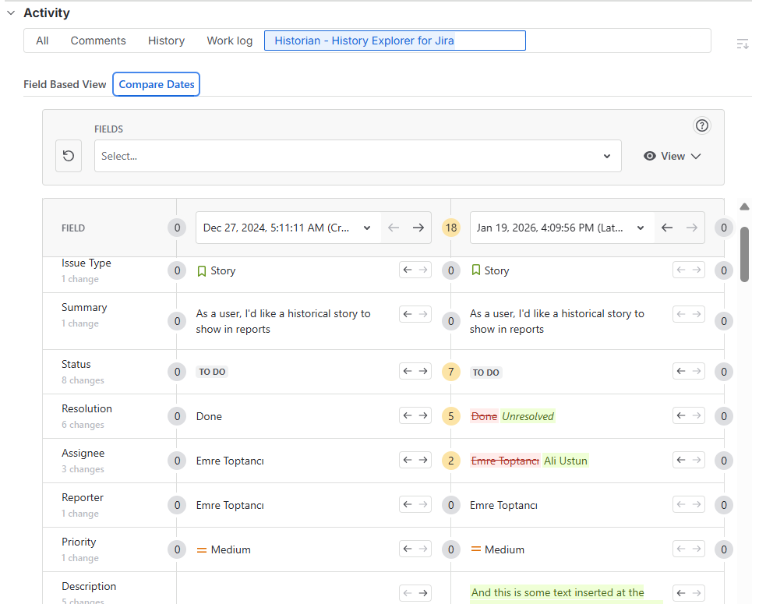Viewport: 759px width, 604px height.
Task: Click the left arrow stepper for Status row
Action: pos(406,371)
